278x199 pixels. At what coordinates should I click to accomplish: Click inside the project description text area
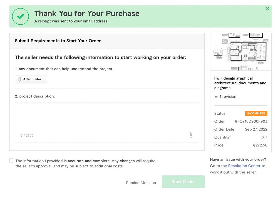click(107, 116)
